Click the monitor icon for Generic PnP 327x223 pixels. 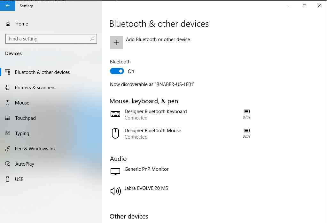pyautogui.click(x=115, y=172)
